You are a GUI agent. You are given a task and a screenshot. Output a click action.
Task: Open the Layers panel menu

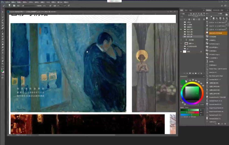[x=204, y=11]
